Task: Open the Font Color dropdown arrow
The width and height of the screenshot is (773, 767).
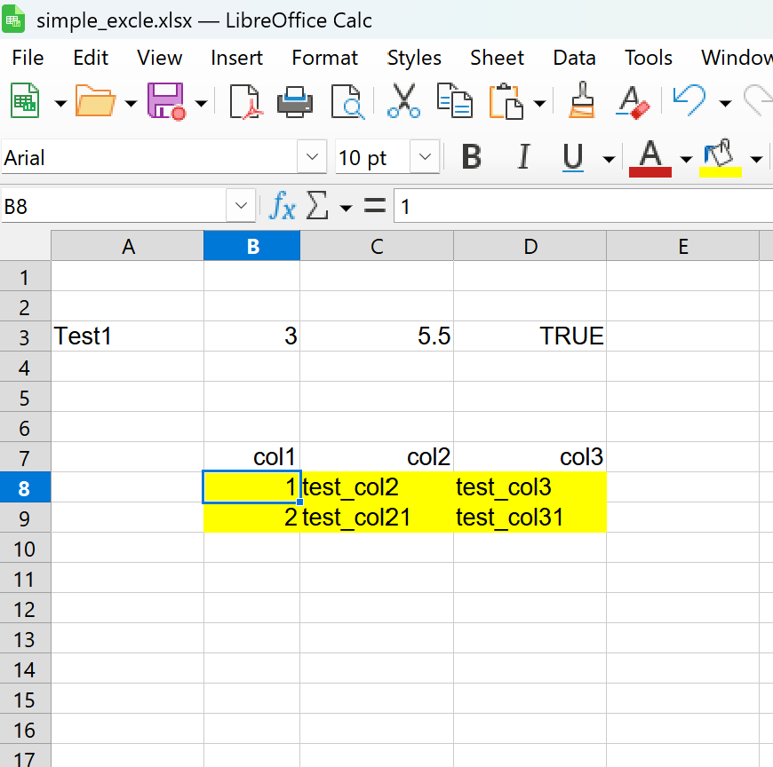Action: click(687, 157)
